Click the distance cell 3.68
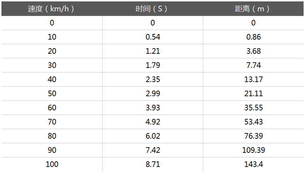This screenshot has width=305, height=173. click(x=253, y=51)
